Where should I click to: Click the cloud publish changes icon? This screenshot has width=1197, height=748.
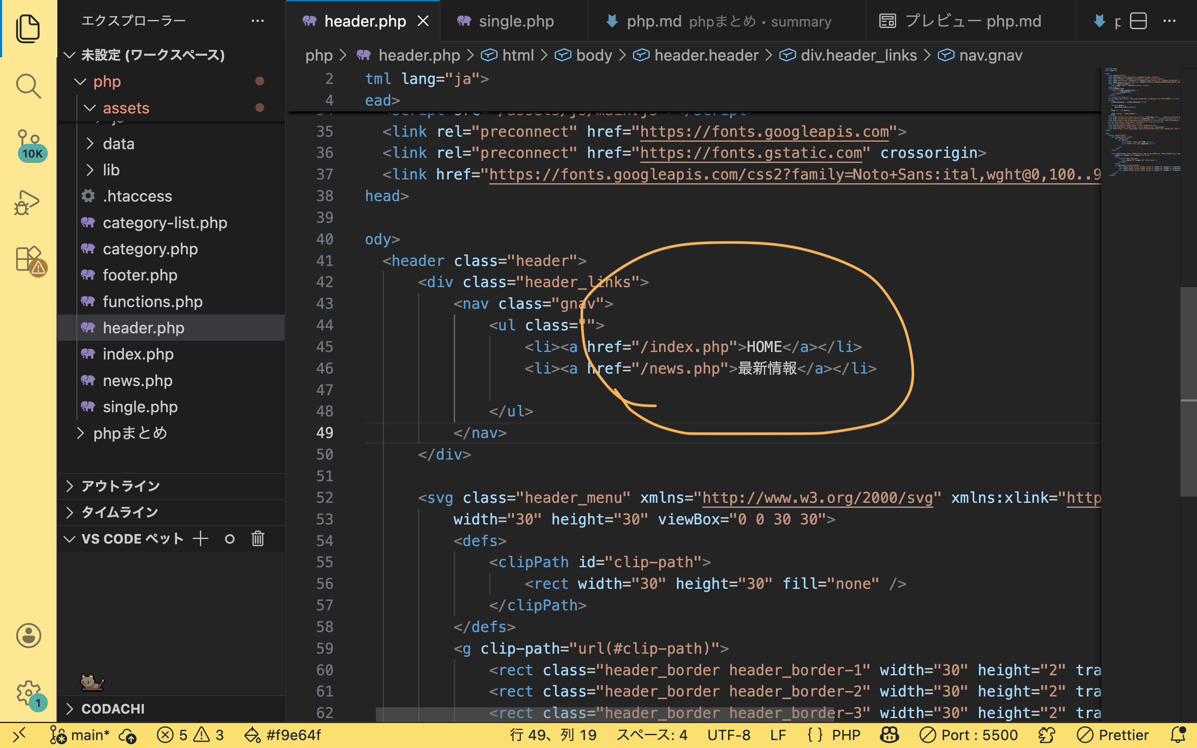coord(128,736)
